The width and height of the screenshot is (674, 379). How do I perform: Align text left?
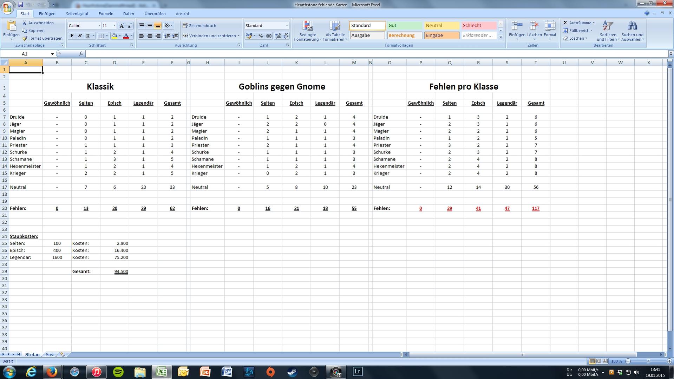142,36
